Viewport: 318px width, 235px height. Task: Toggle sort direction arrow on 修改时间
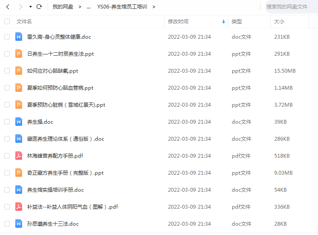pos(224,22)
